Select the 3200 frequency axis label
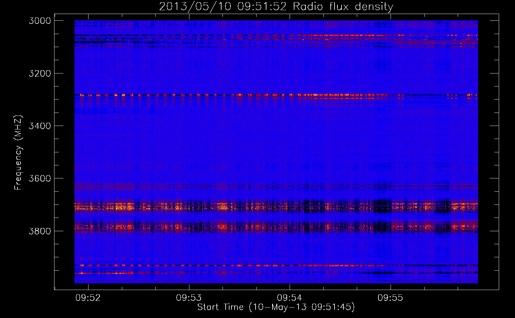The width and height of the screenshot is (515, 318). (40, 73)
